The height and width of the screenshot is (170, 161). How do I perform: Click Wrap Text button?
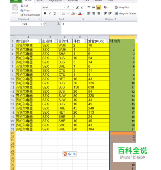(x=122, y=7)
